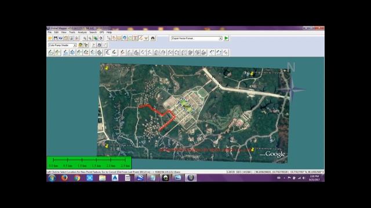Open search with the binoculars icon
This screenshot has width=371, height=208.
coord(153,38)
